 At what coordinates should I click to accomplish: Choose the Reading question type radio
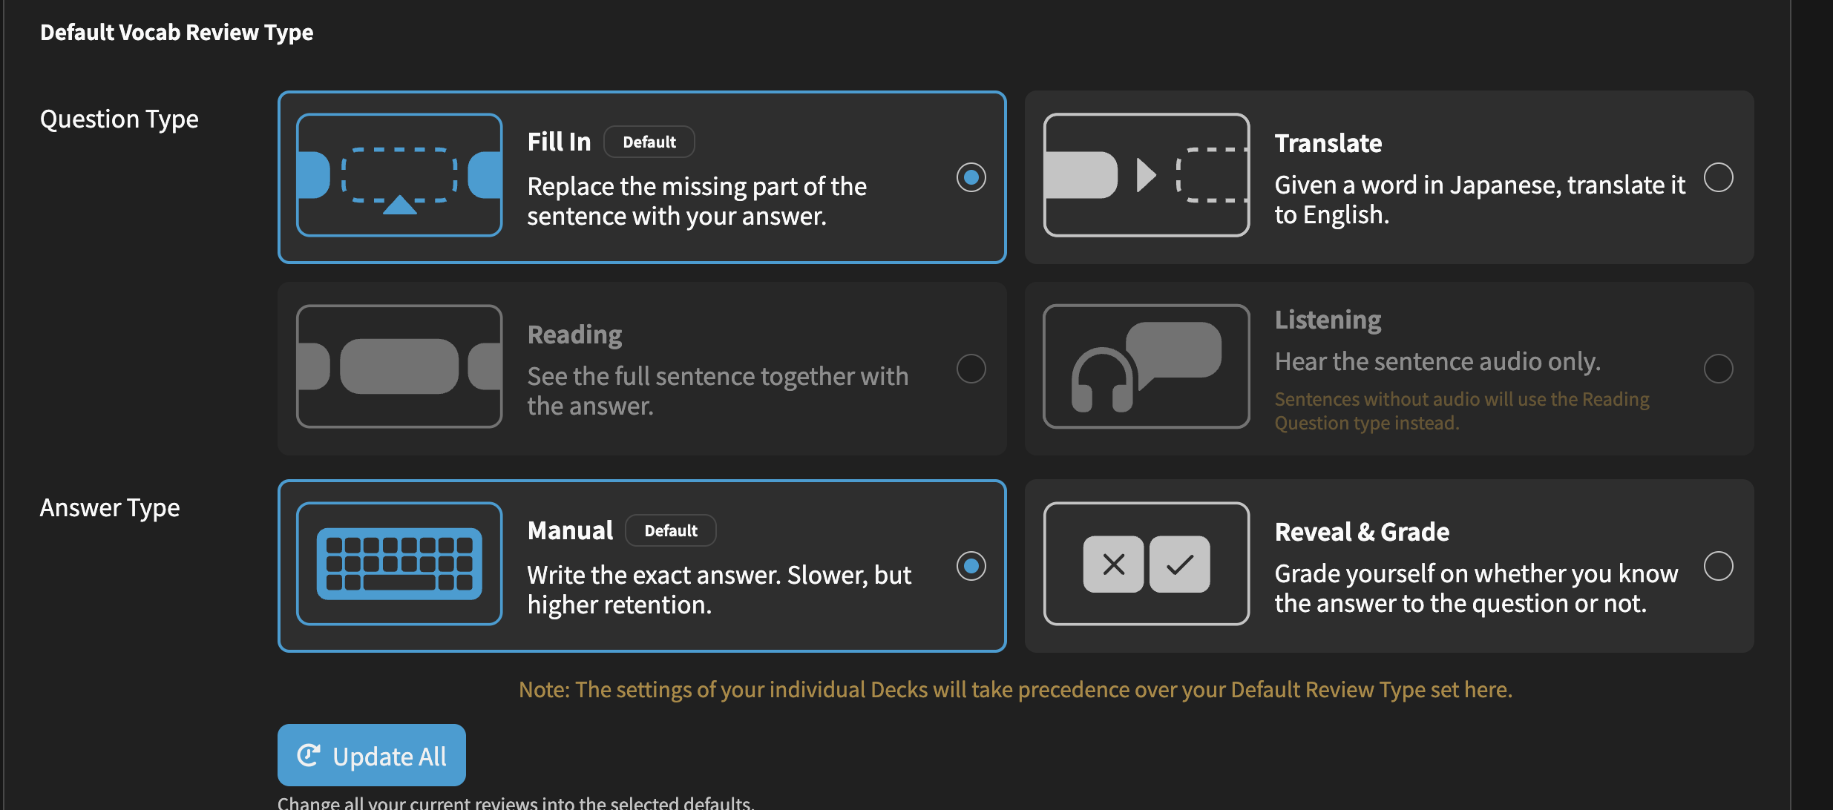coord(971,369)
